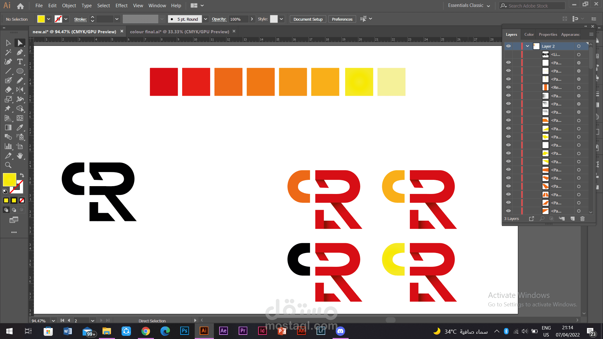Screen dimensions: 603x339
Task: Collapse the Layer 2 disclosure arrow
Action: [x=528, y=46]
